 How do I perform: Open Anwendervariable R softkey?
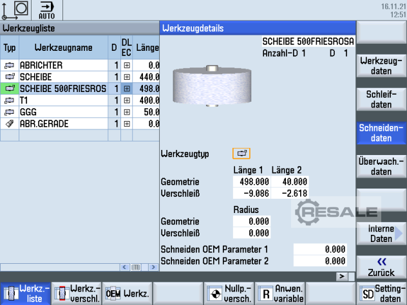279,293
